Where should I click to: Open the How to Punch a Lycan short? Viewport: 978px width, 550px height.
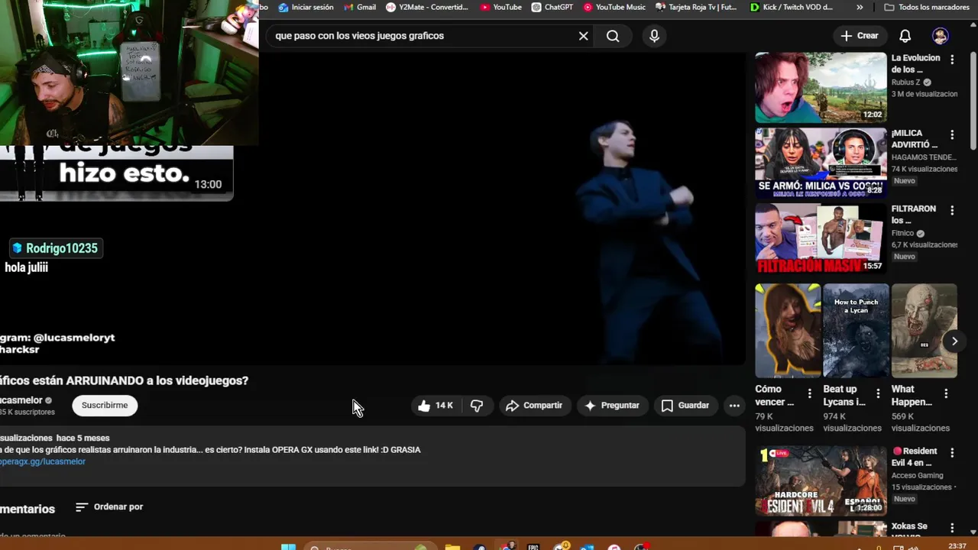pyautogui.click(x=856, y=331)
